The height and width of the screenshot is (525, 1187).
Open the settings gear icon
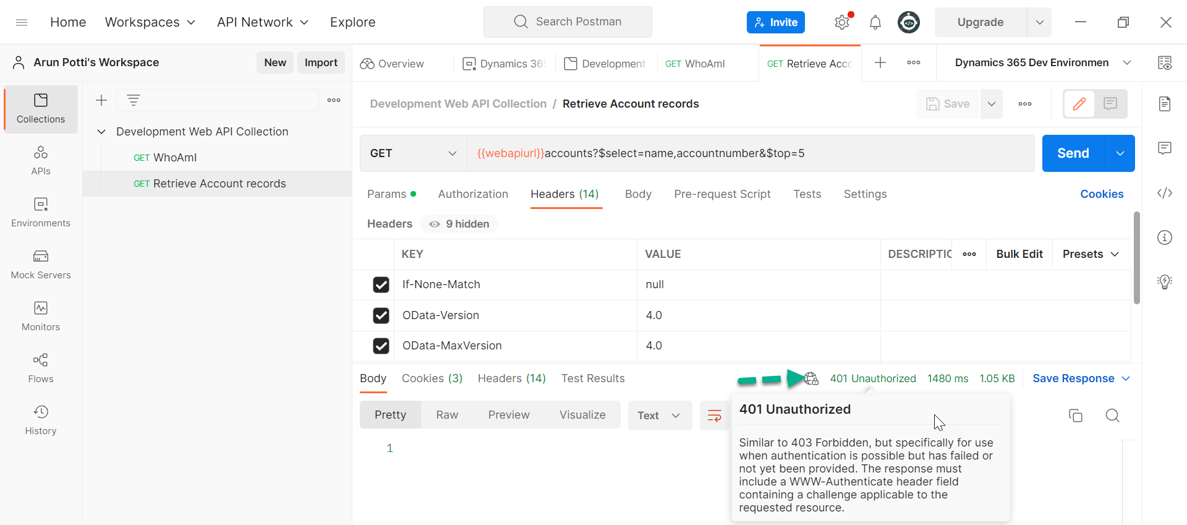[x=842, y=22]
